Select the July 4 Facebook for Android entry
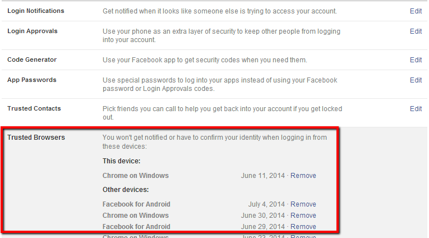The height and width of the screenshot is (238, 429). 136,204
